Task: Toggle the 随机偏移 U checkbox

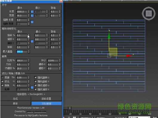Action: tap(35, 85)
